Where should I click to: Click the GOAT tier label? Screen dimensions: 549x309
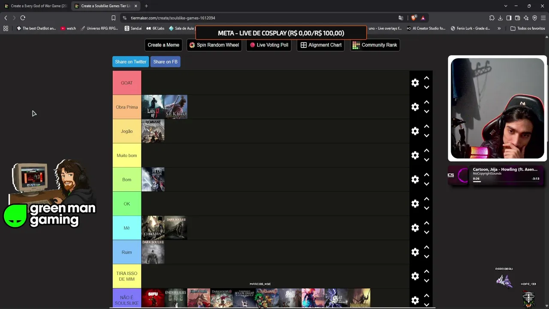(127, 83)
